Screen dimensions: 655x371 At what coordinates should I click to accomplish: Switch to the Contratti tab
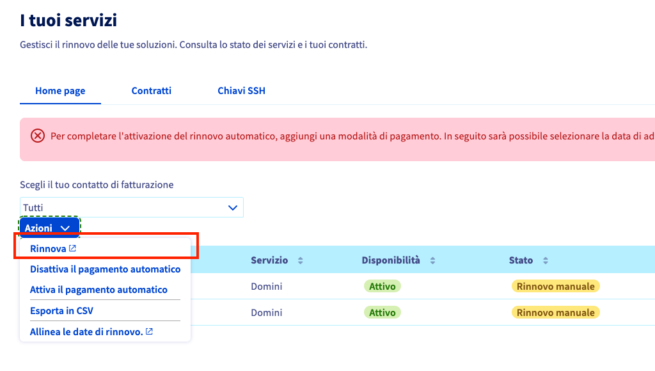(x=151, y=91)
